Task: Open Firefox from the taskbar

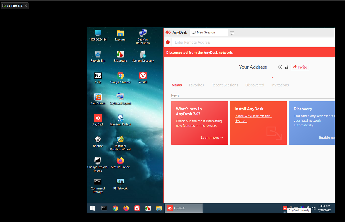Action: 126,208
